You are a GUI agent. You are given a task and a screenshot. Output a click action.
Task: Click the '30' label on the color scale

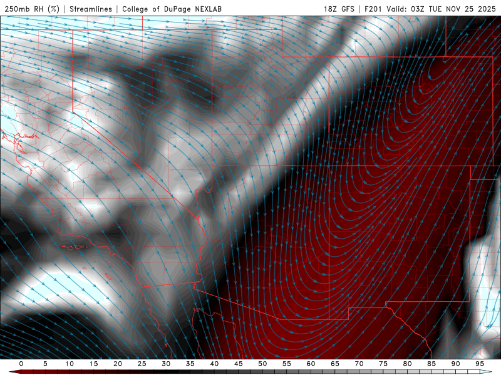pyautogui.click(x=166, y=364)
